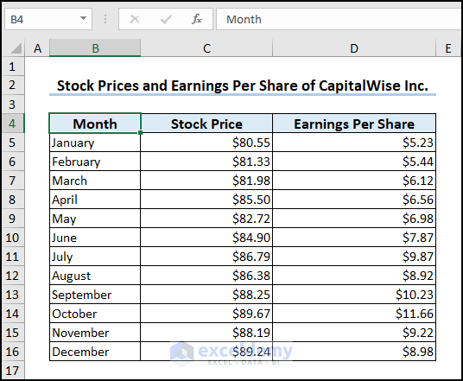Screen dimensions: 463x381
Task: Select the October cell
Action: pyautogui.click(x=95, y=314)
